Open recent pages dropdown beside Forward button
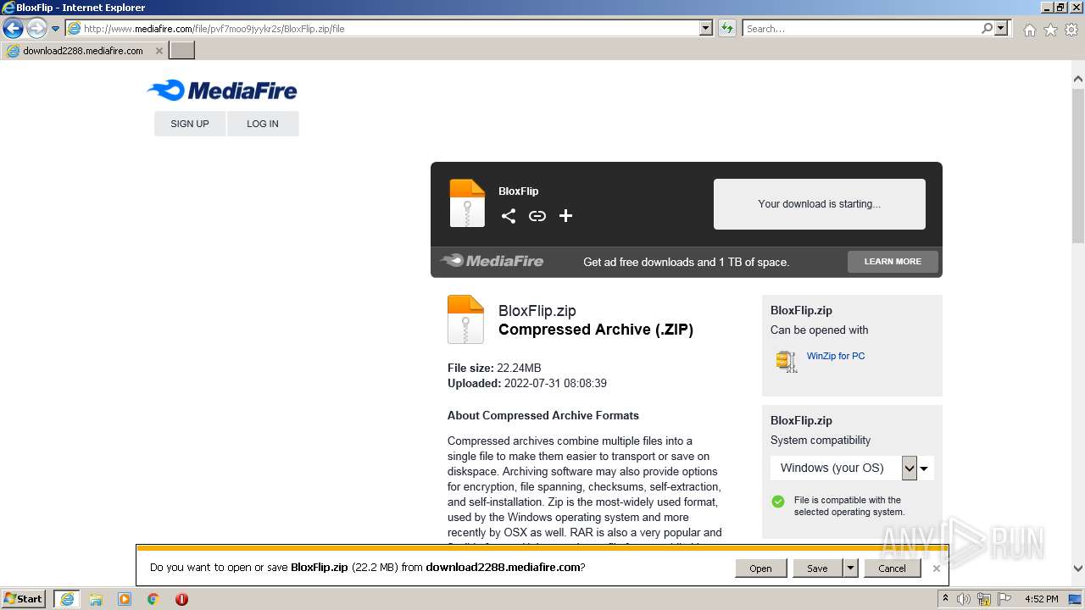This screenshot has height=610, width=1085. tap(55, 29)
